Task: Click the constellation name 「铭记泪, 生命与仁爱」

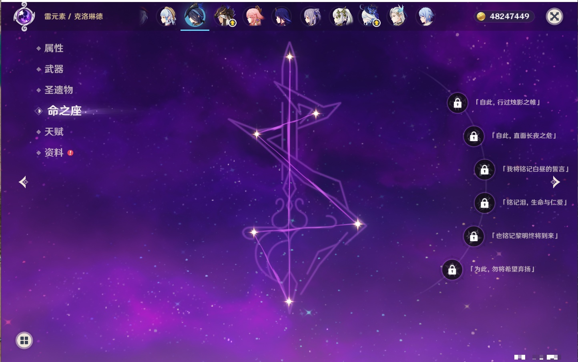Action: pos(534,202)
